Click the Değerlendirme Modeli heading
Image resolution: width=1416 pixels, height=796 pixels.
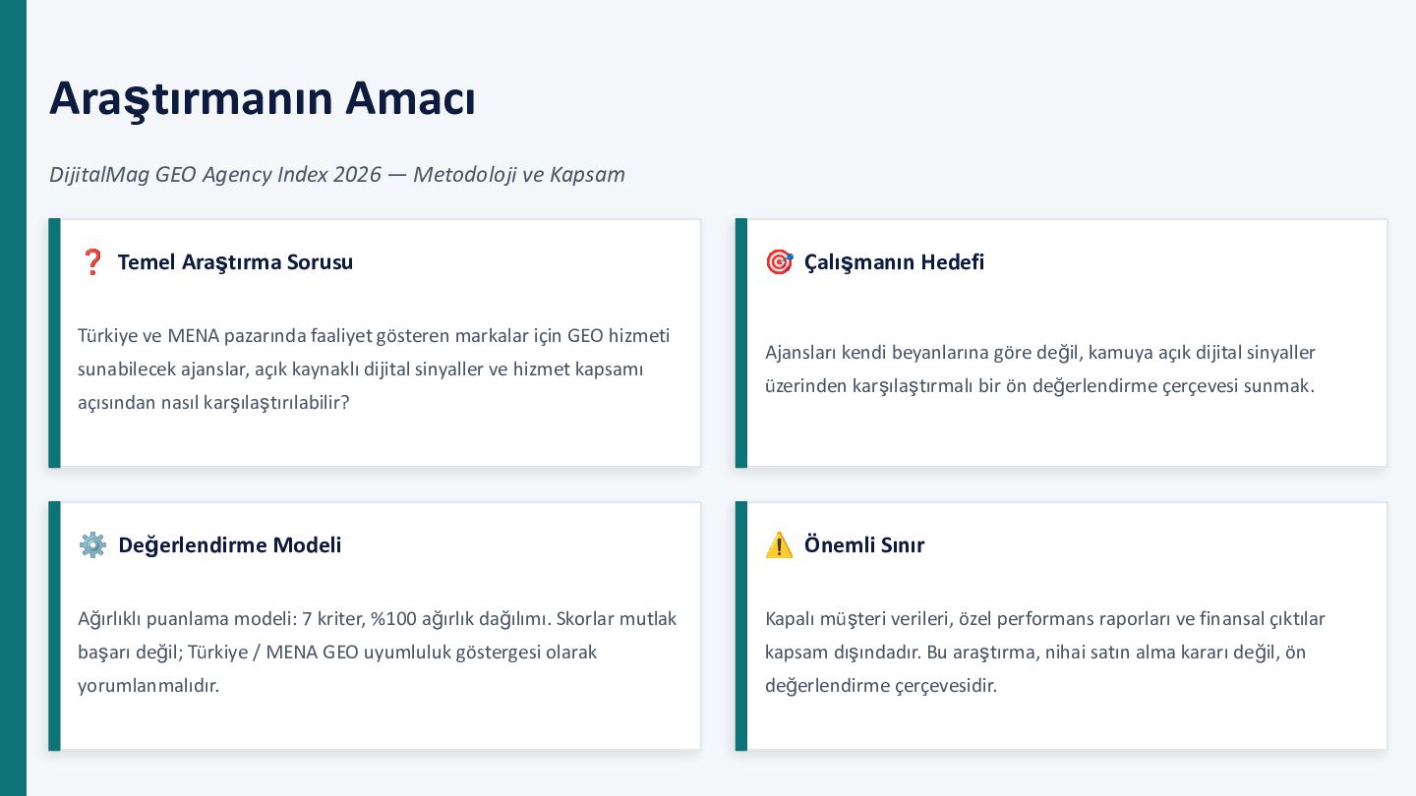pyautogui.click(x=229, y=544)
